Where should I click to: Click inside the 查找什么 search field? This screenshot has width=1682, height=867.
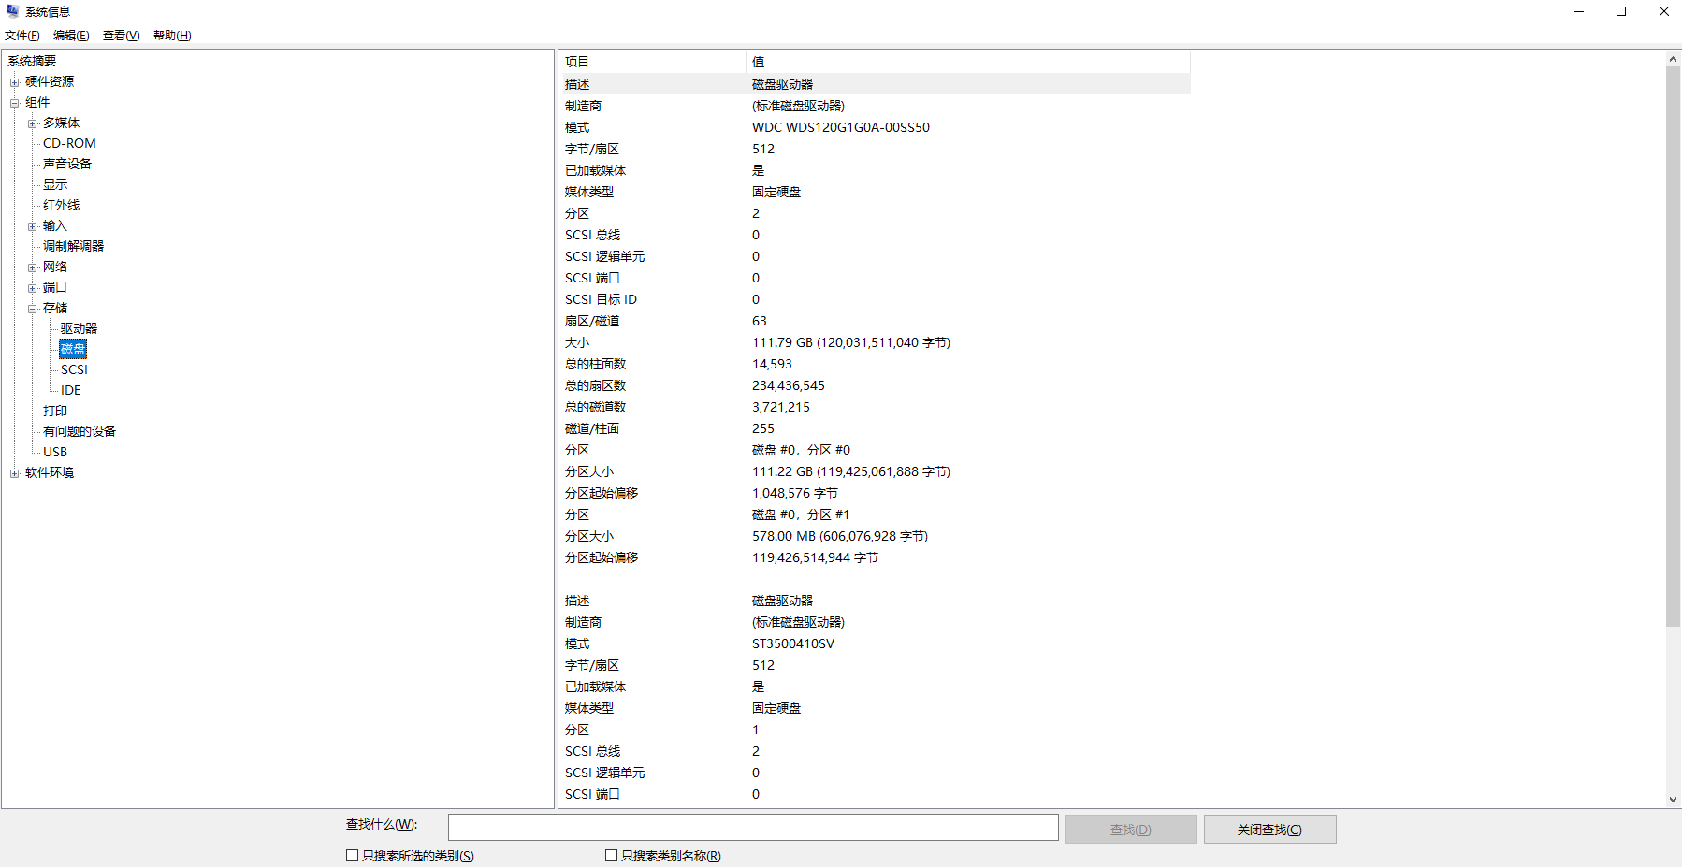click(753, 827)
